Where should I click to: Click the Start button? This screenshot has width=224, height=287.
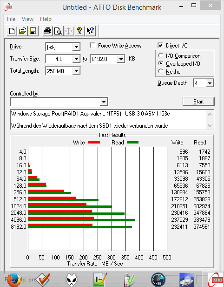(x=198, y=102)
